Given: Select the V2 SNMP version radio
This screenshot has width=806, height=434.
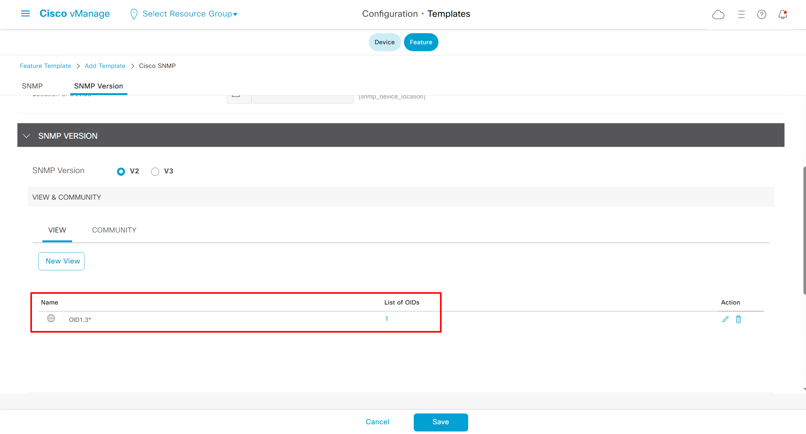Looking at the screenshot, I should [x=121, y=172].
